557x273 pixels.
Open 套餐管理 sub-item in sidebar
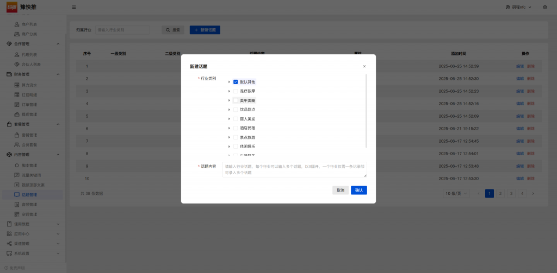coord(29,135)
